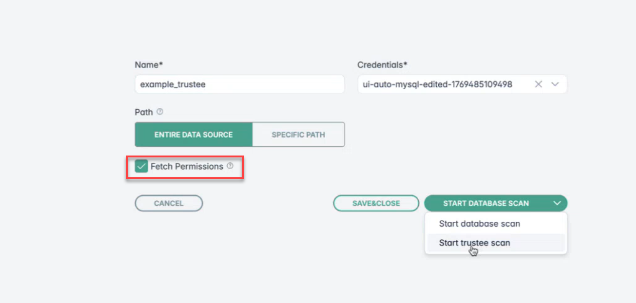Click the SAVE&CLOSE button
This screenshot has width=636, height=303.
(x=377, y=203)
